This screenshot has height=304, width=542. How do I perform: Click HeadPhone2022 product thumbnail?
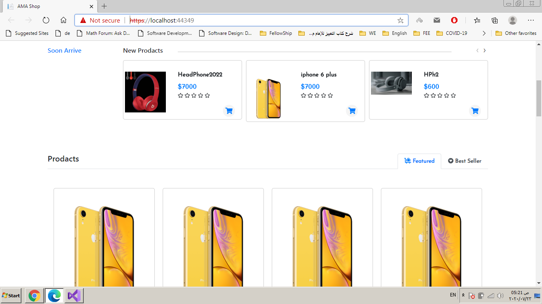(x=145, y=92)
